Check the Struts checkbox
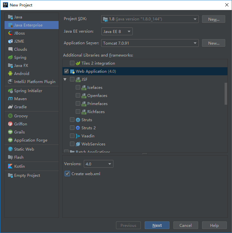The height and width of the screenshot is (233, 232). (x=72, y=120)
